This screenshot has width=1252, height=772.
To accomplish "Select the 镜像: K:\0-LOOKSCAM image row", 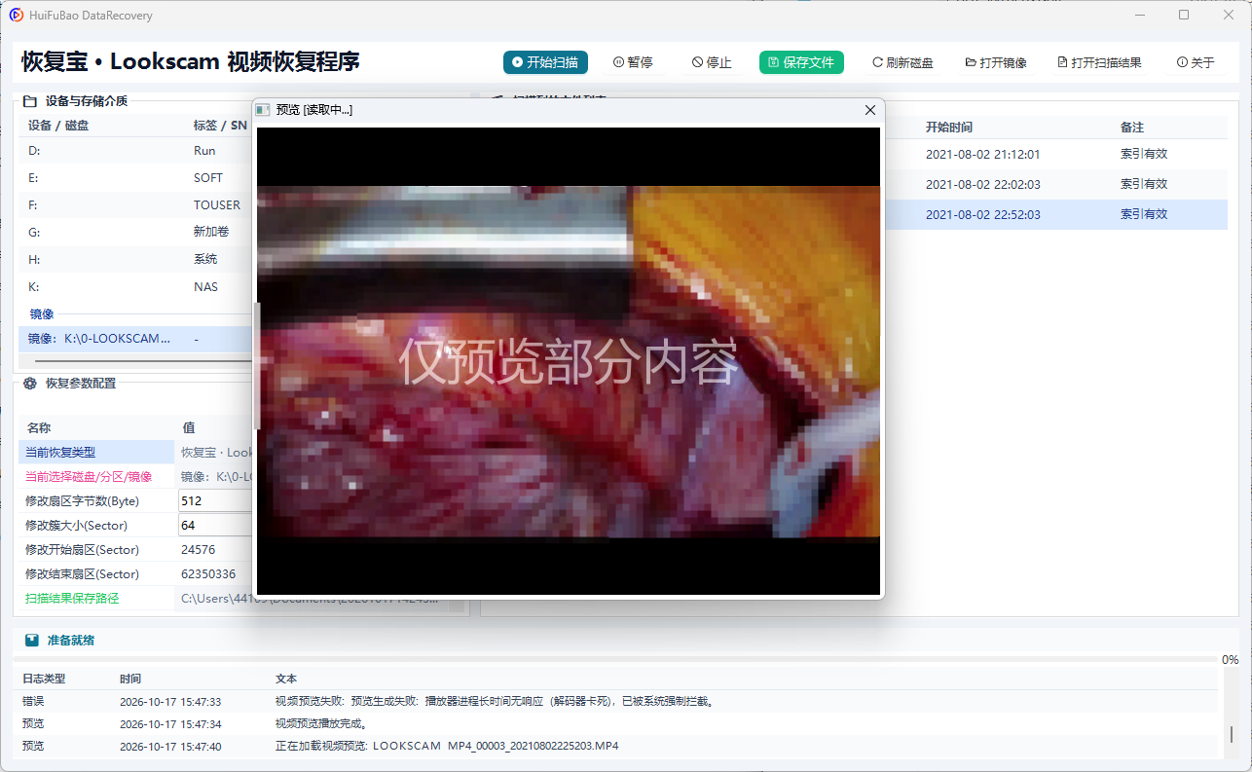I will 135,339.
